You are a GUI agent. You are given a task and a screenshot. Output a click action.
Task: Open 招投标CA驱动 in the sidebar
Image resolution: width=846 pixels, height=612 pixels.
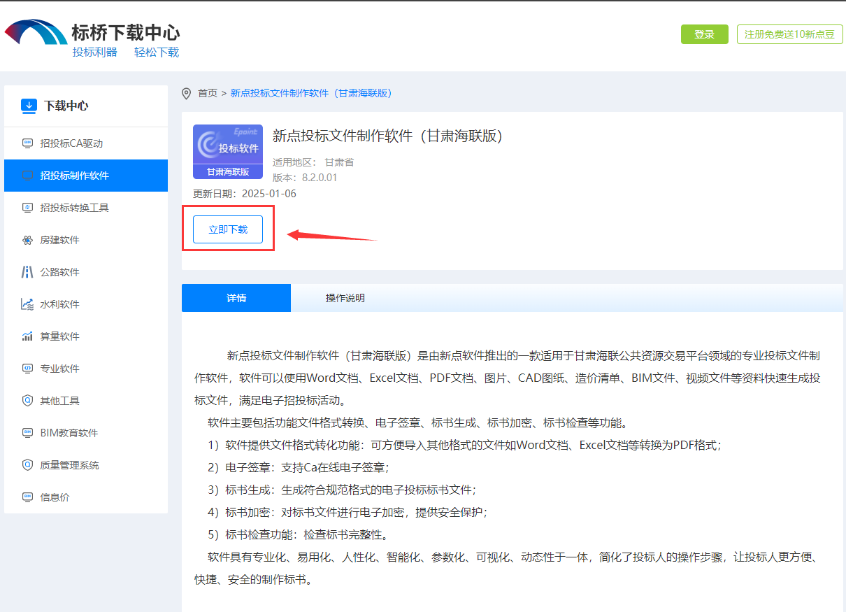point(86,143)
